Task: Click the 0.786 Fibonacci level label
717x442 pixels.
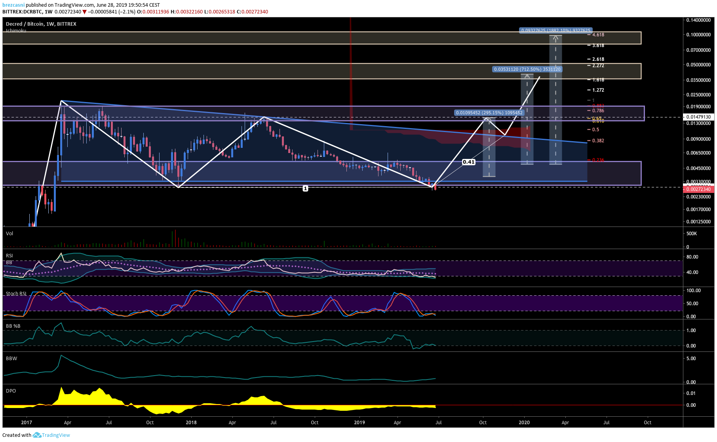Action: coord(598,111)
